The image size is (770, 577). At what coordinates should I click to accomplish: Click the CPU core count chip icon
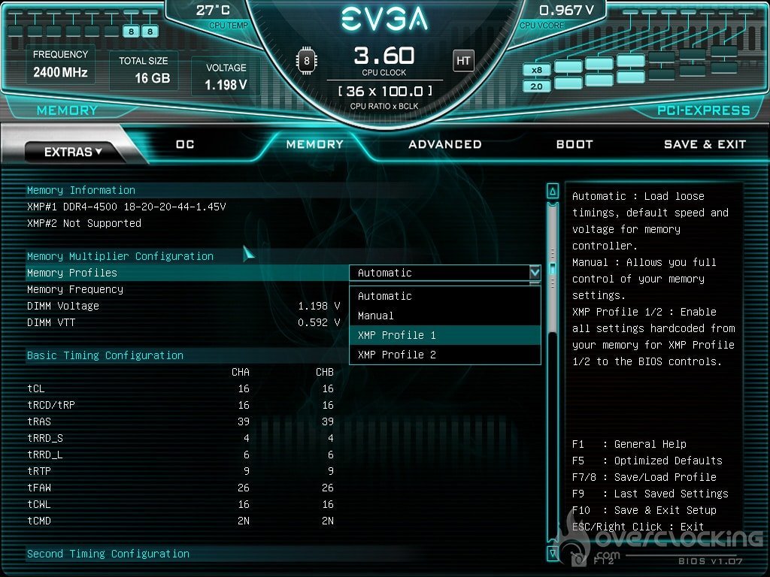pos(307,61)
